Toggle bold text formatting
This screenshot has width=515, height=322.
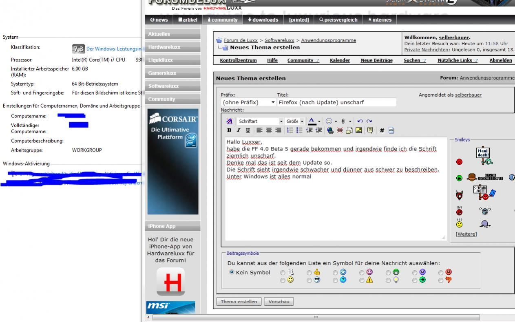coord(229,130)
